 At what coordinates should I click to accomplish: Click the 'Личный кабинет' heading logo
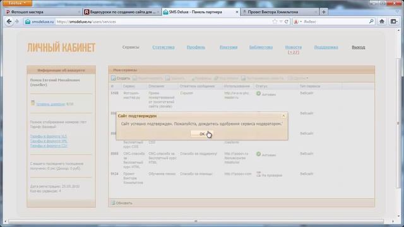[x=61, y=48]
